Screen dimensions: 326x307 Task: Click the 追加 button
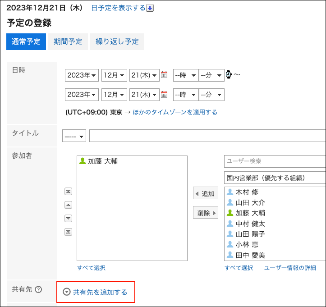pos(206,193)
